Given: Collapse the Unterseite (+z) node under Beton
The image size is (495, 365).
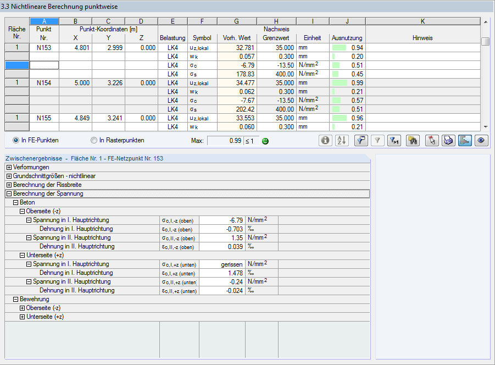Looking at the screenshot, I should 22,256.
